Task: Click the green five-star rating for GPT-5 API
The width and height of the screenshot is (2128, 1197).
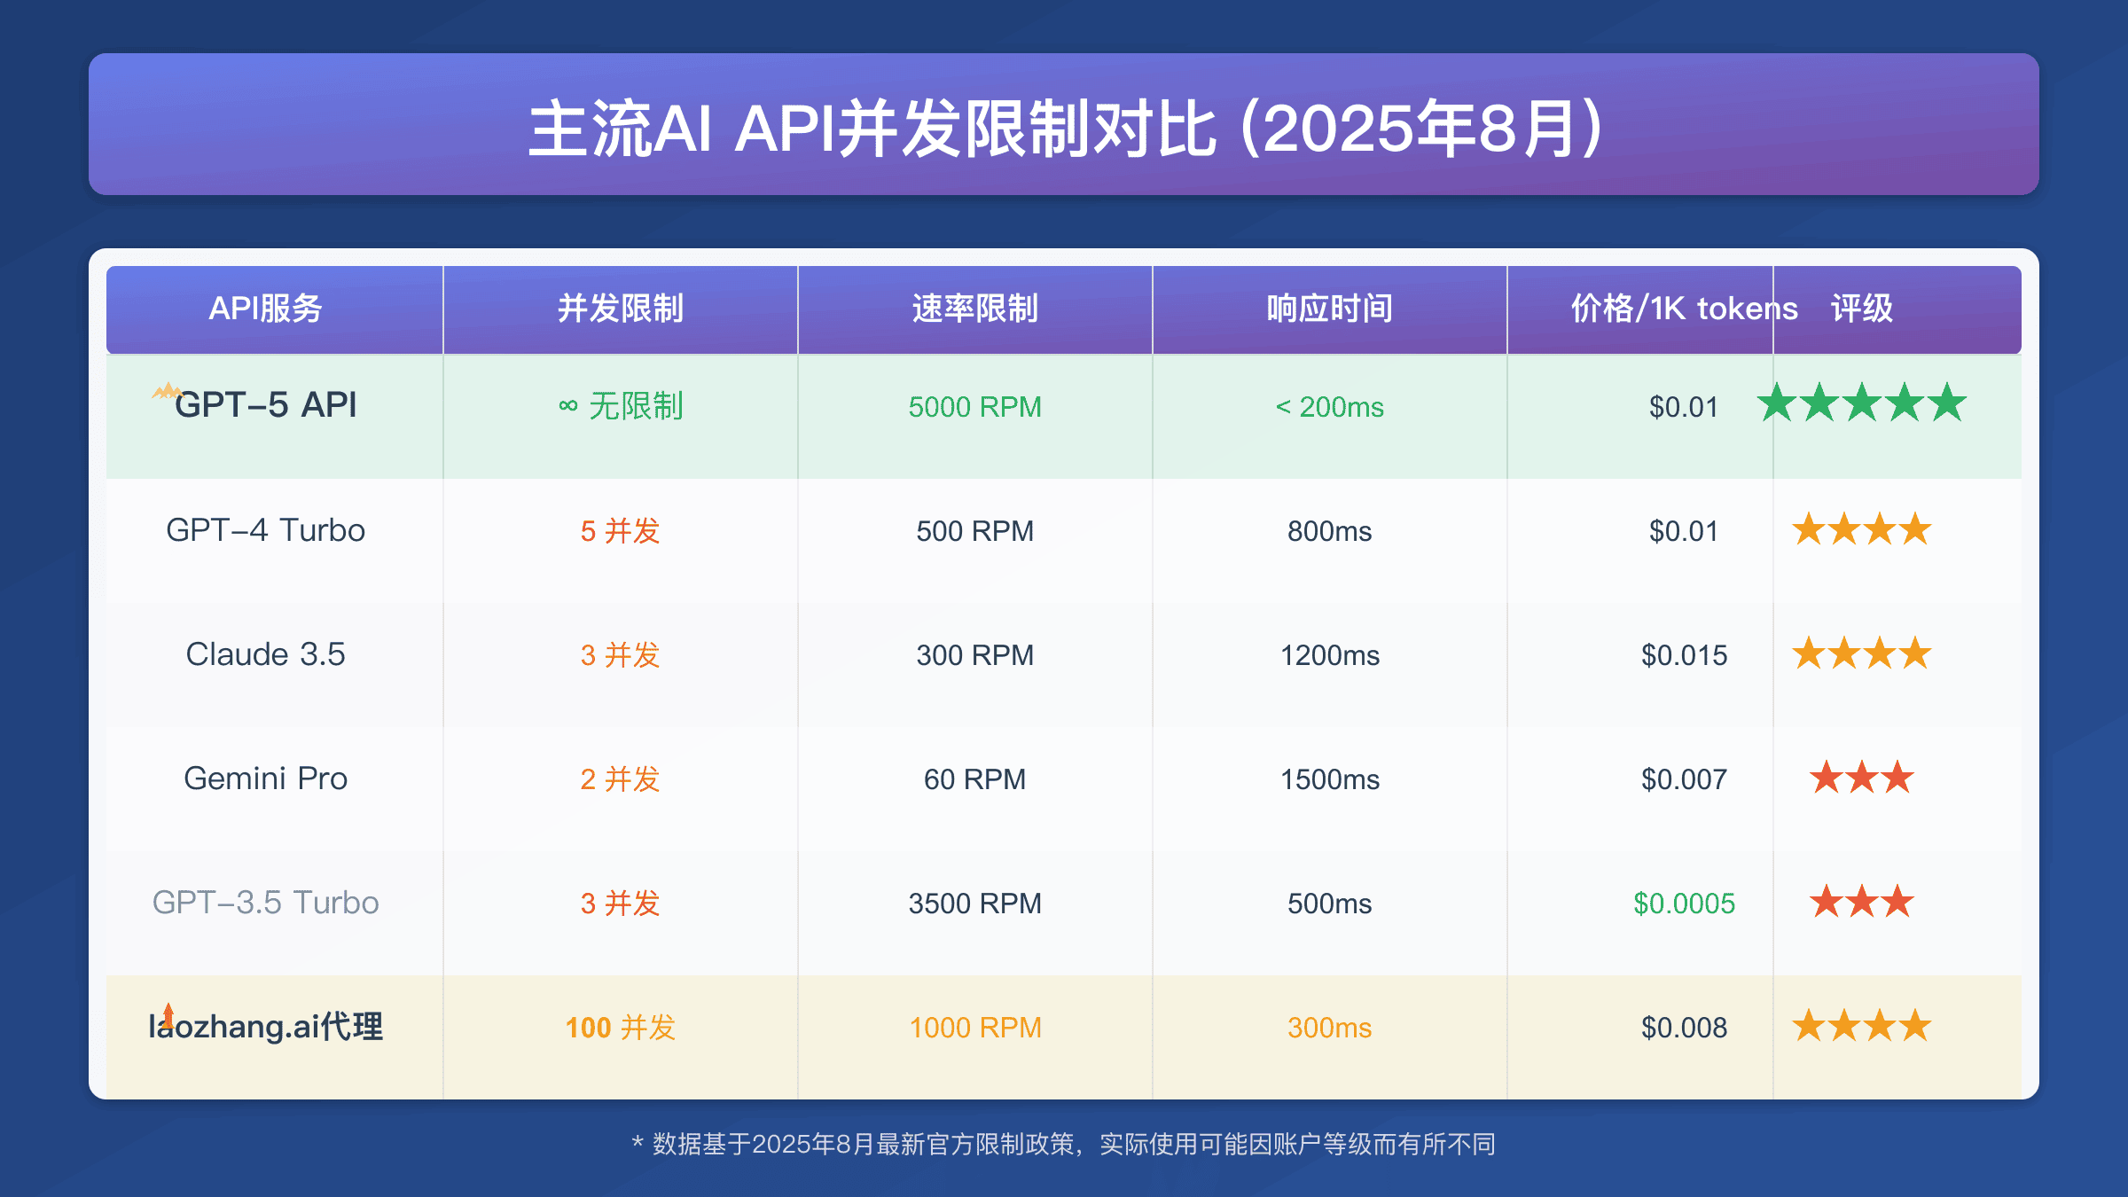Action: click(1861, 403)
